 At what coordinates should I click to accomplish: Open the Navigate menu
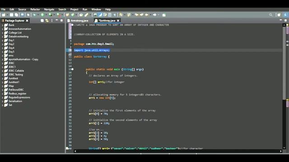tap(49, 9)
